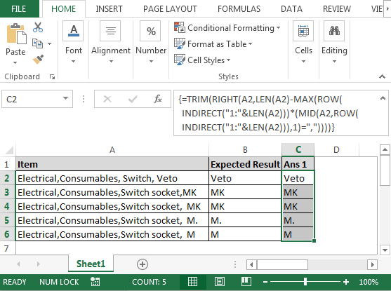Click the Cut scissors icon
Screen dimensions: 391x291
click(38, 27)
